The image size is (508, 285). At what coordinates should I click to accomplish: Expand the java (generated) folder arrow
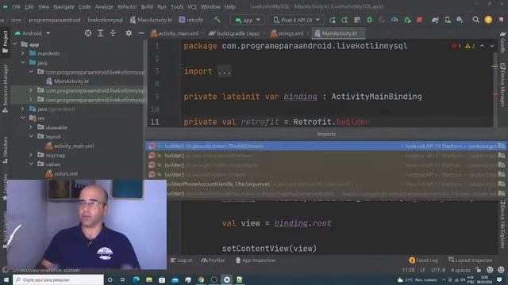point(23,109)
